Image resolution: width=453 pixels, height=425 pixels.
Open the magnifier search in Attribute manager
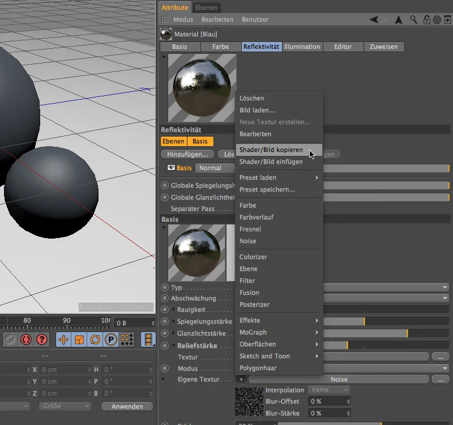(413, 20)
